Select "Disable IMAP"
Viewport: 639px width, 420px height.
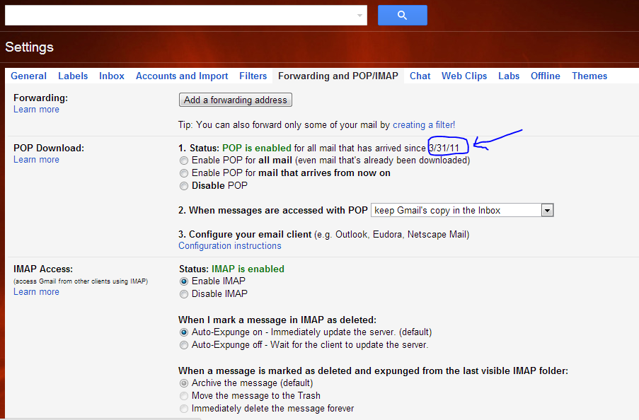(x=184, y=293)
